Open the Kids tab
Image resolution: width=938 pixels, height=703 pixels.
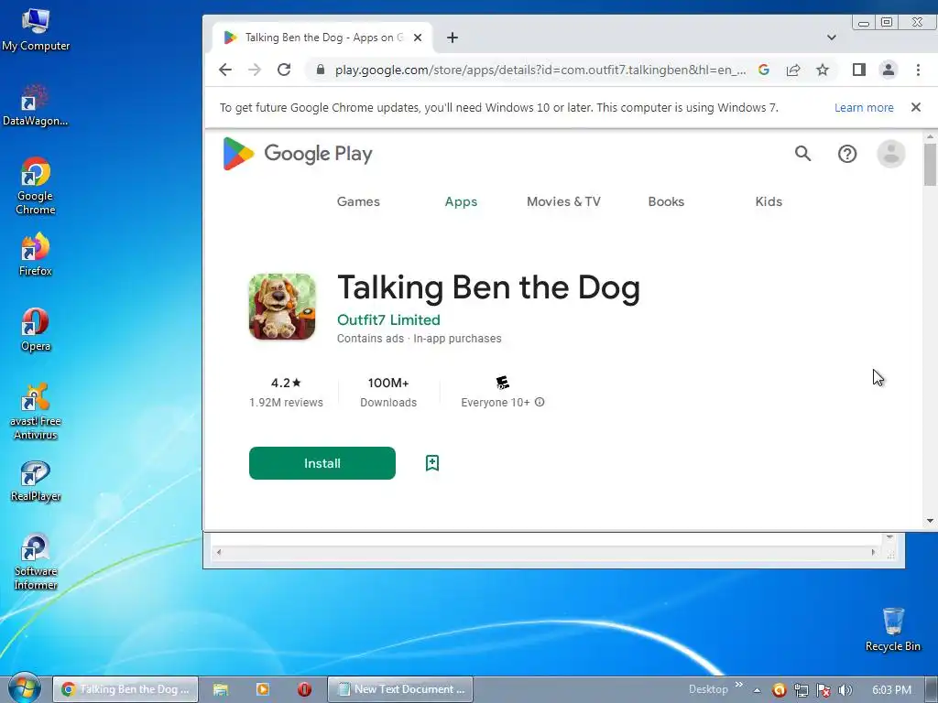(769, 201)
